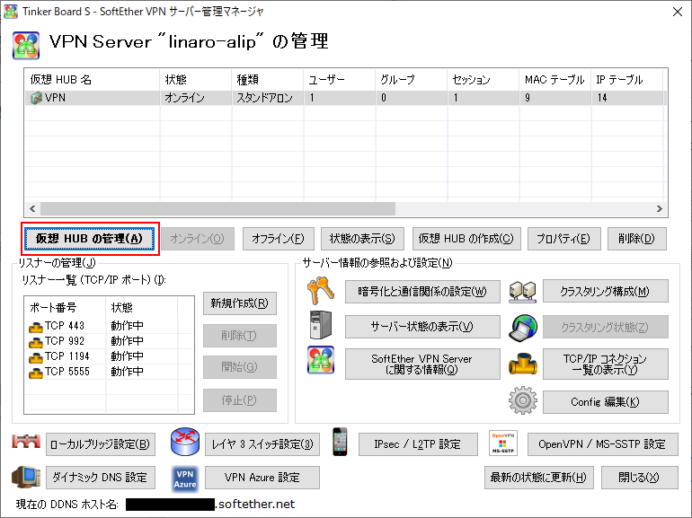Click the オフライン(F) button

pos(278,239)
